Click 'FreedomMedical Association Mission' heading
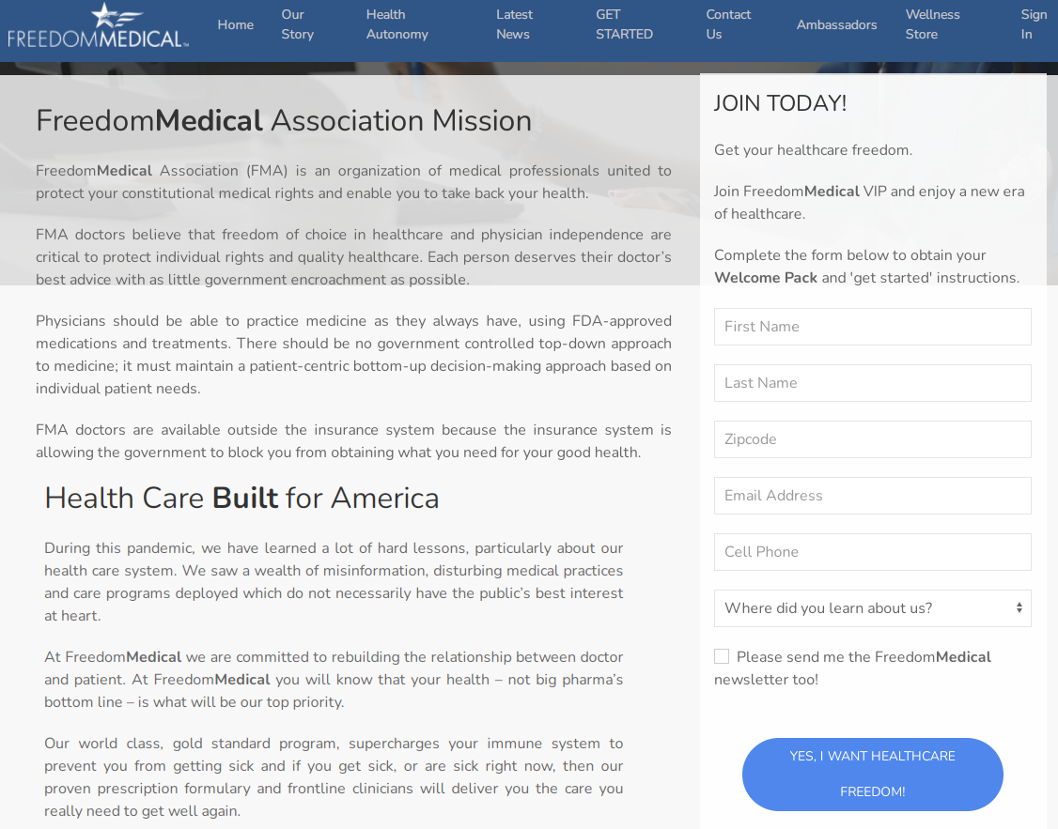This screenshot has height=829, width=1058. (284, 121)
